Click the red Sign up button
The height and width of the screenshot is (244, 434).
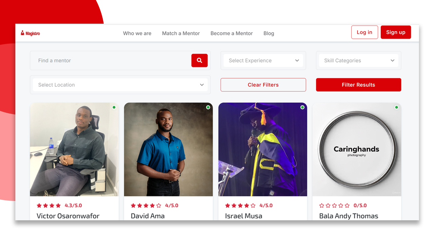pos(396,32)
